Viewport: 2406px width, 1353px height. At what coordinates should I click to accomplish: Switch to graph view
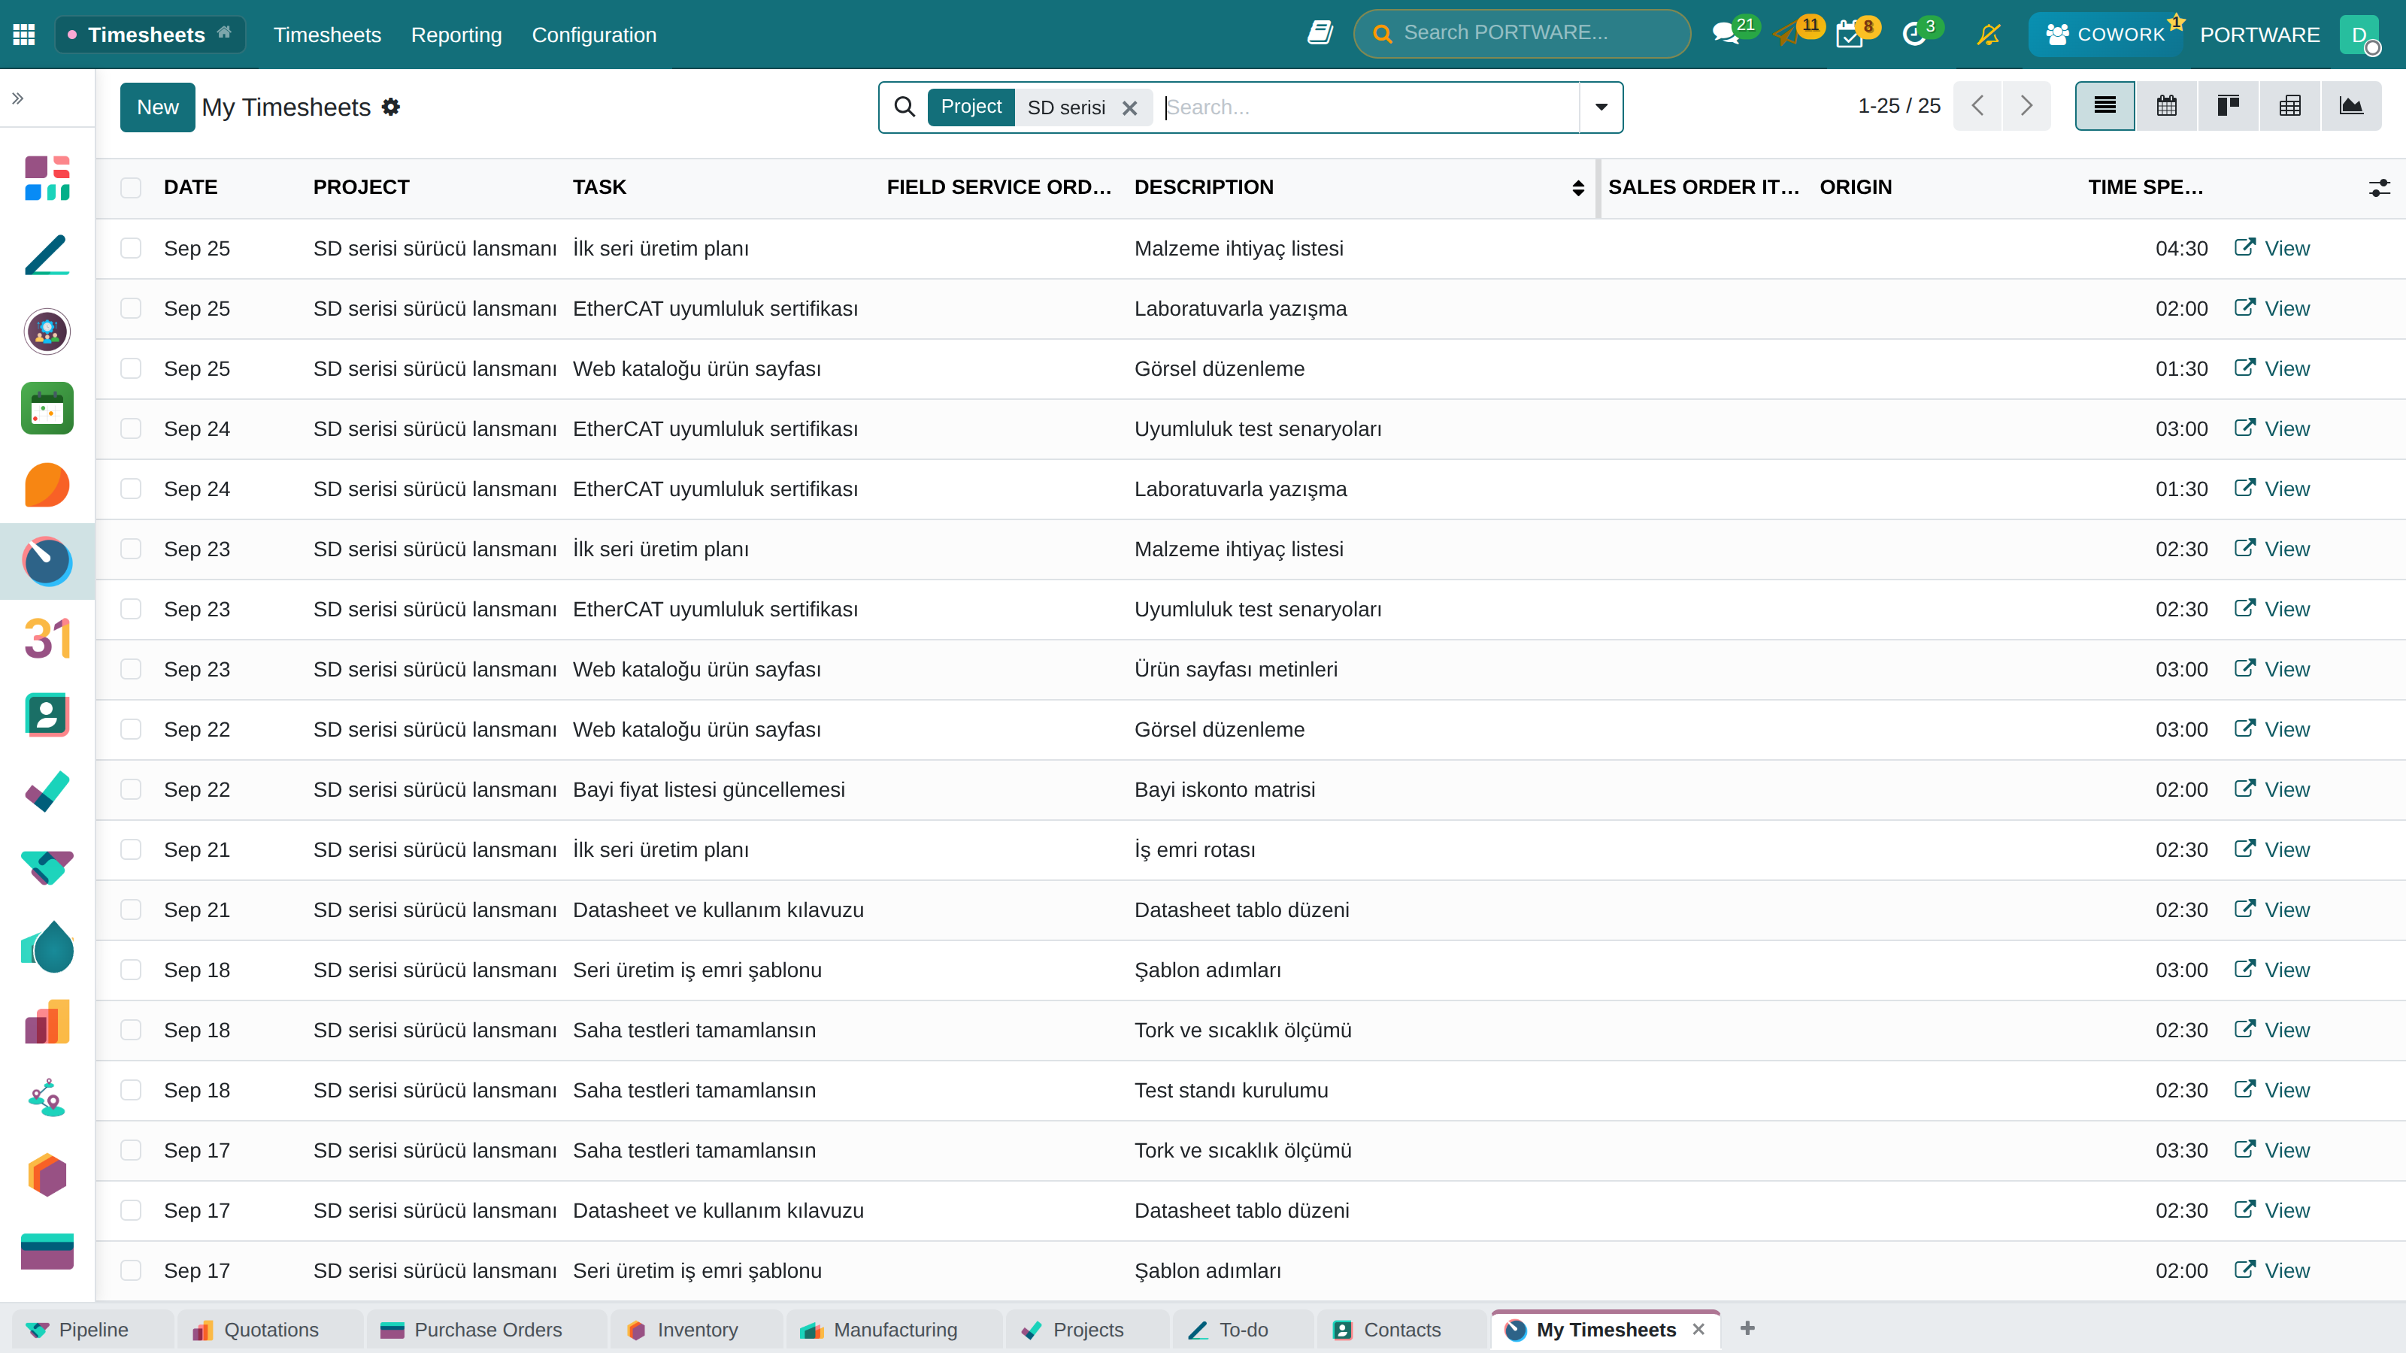click(x=2351, y=105)
